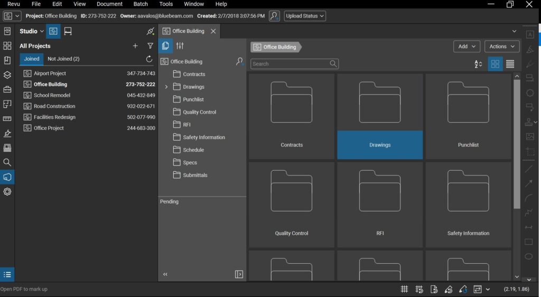Open the Batch menu
The image size is (541, 297).
[141, 4]
